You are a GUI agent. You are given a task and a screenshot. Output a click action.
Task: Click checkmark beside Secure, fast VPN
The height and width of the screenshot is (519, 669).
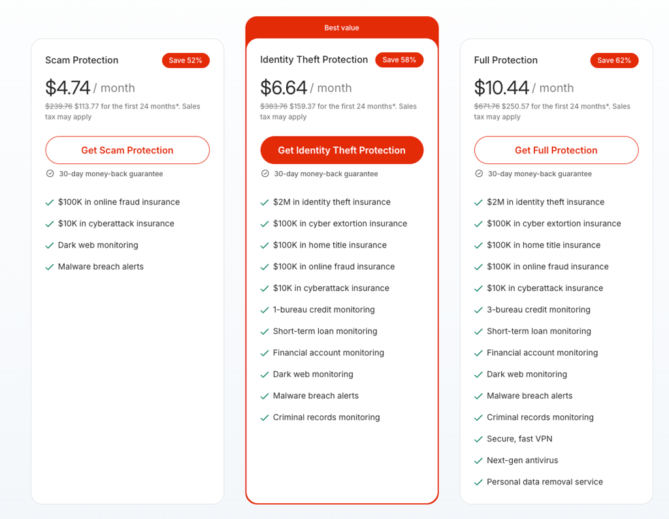pyautogui.click(x=478, y=439)
